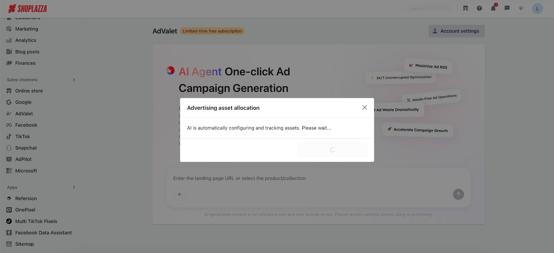Open the Snapchat sales channel
Image resolution: width=554 pixels, height=253 pixels.
point(26,148)
